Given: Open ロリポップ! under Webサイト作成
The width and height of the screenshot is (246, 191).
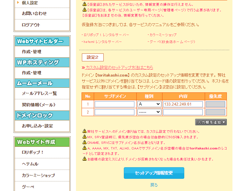Looking at the screenshot, I should pos(33,152).
